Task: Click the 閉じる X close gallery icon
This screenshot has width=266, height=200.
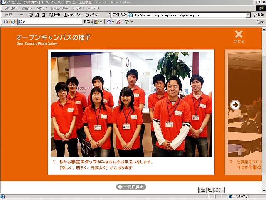Action: point(239,36)
